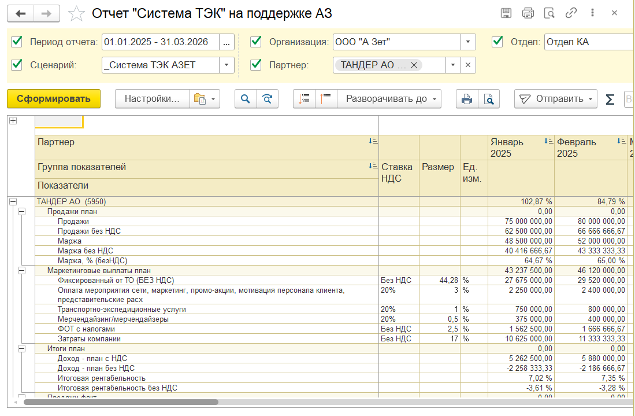This screenshot has width=635, height=416.
Task: Disable the Сценарий checkbox
Action: 17,65
